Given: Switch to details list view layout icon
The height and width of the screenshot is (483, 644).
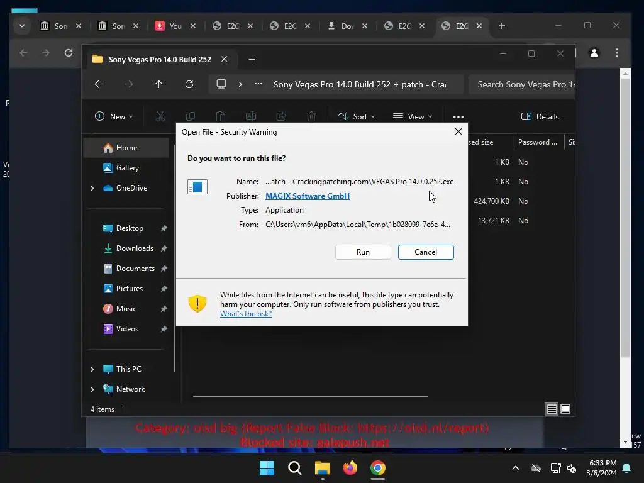Looking at the screenshot, I should point(552,409).
